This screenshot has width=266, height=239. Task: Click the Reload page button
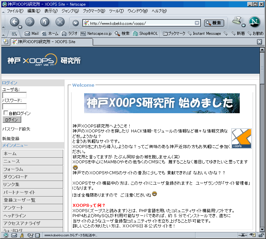(x=45, y=22)
